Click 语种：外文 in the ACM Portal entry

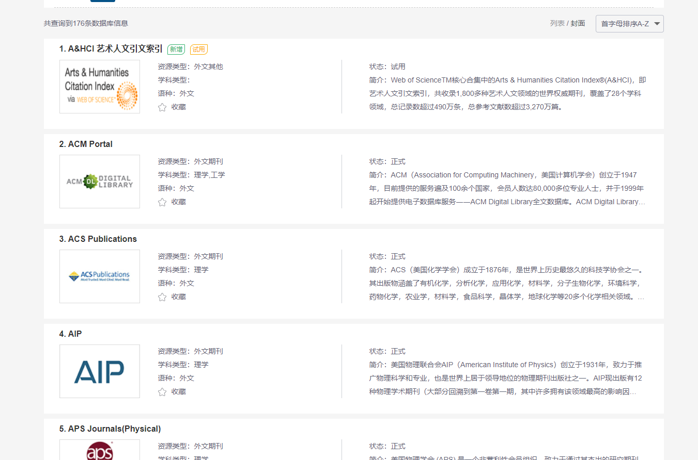[176, 189]
